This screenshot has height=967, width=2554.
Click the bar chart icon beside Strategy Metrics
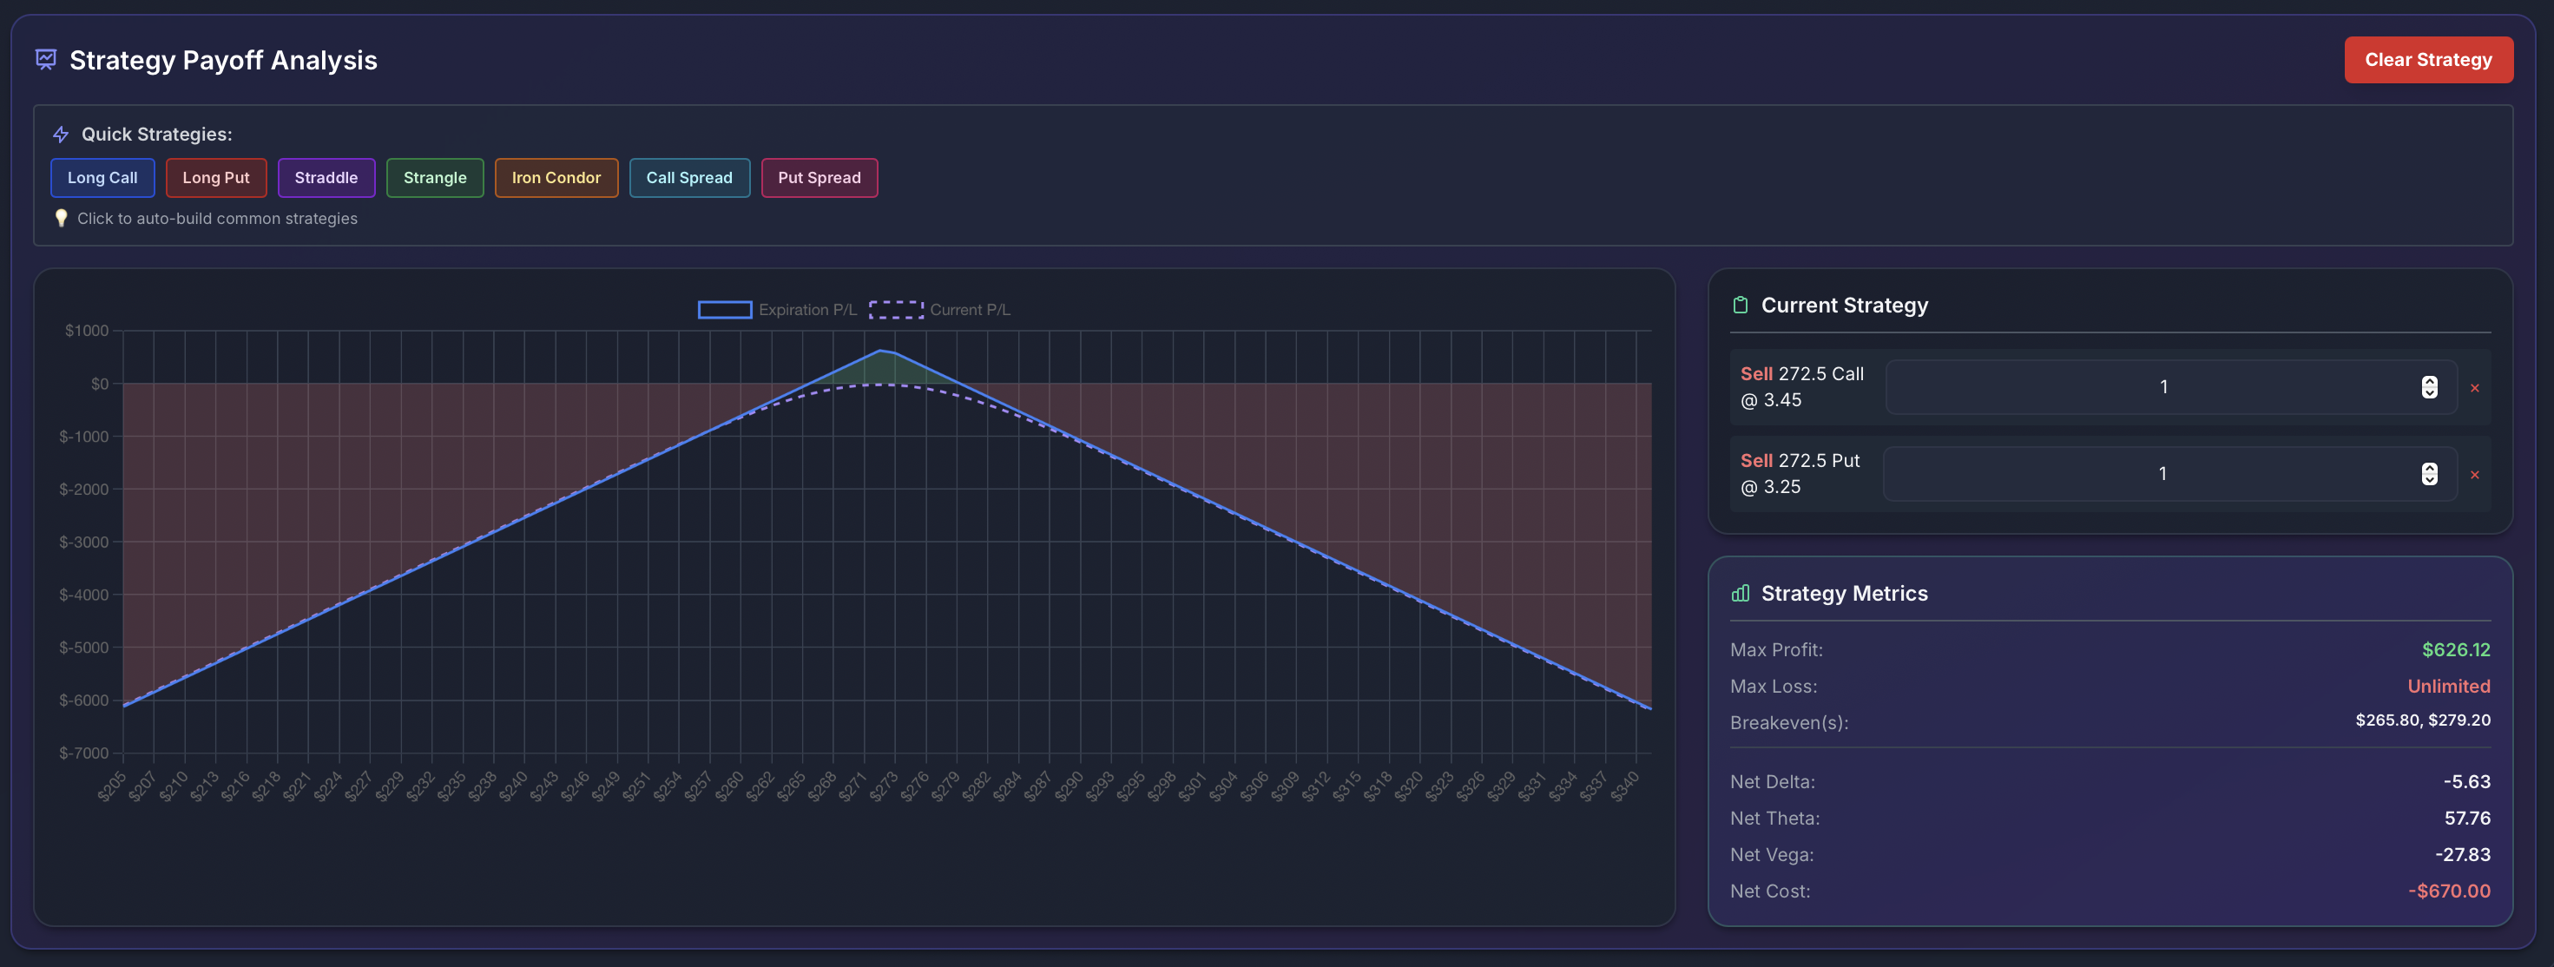click(1740, 592)
